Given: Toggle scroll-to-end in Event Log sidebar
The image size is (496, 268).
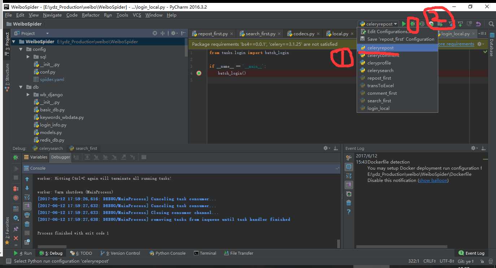Looking at the screenshot, I should click(x=349, y=185).
